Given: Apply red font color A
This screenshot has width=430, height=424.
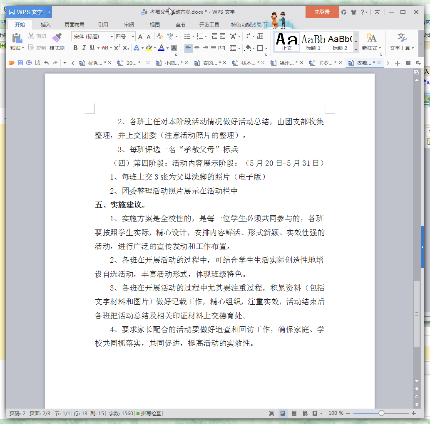Looking at the screenshot, I should click(162, 48).
